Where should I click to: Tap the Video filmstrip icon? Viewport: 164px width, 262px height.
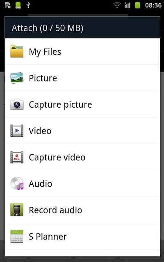(x=17, y=131)
